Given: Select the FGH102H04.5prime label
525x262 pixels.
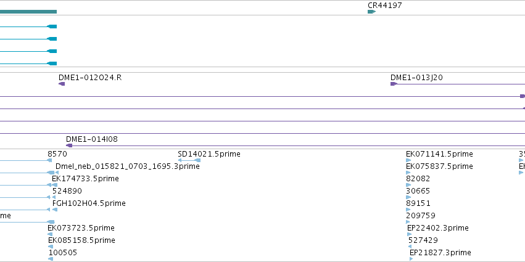Looking at the screenshot, I should (x=89, y=203).
